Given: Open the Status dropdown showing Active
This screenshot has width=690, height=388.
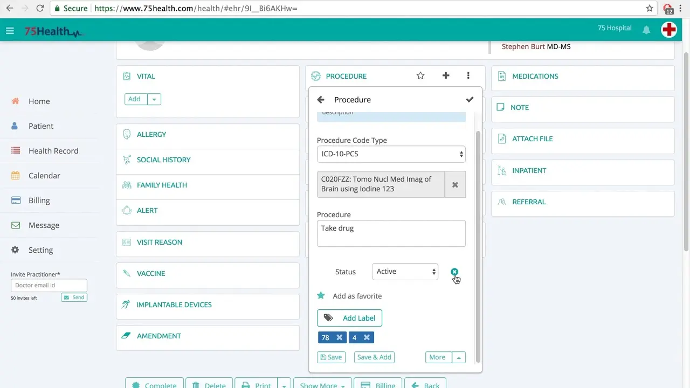Looking at the screenshot, I should point(404,272).
